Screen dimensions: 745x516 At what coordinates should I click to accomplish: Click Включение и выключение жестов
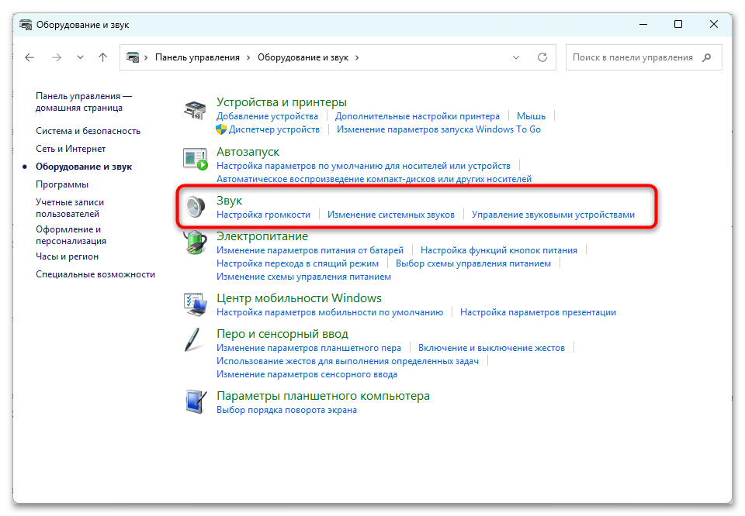pos(491,348)
